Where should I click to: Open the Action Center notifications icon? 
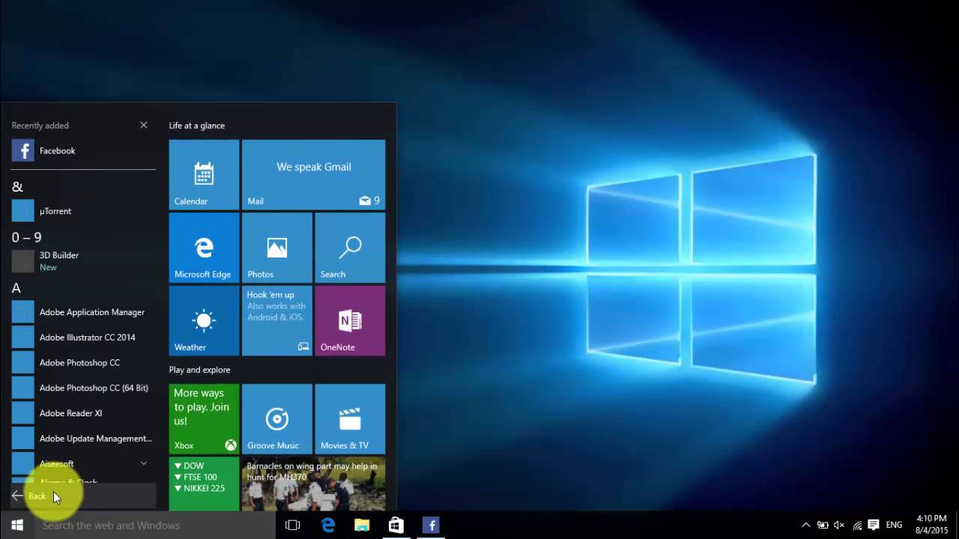[874, 526]
